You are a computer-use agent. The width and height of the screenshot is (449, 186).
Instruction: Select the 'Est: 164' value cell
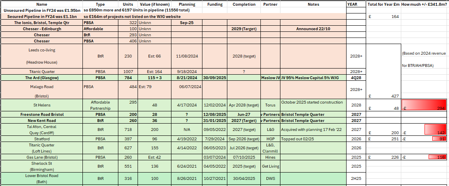pos(155,72)
